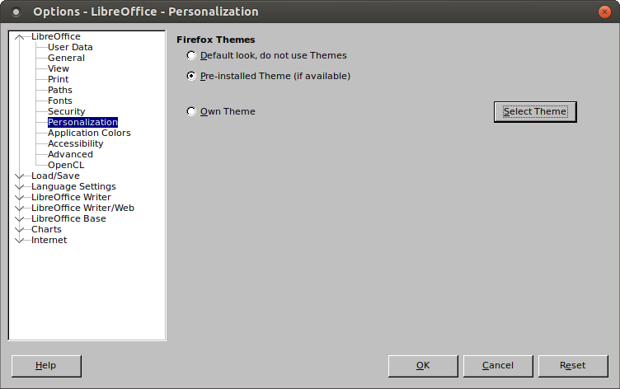Open the Advanced options page

[x=70, y=154]
